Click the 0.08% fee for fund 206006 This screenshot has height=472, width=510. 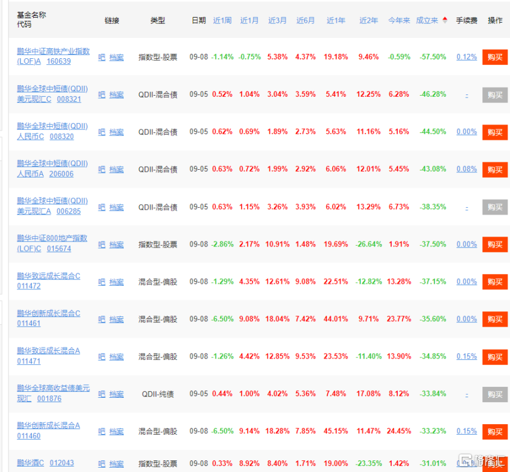click(x=466, y=169)
